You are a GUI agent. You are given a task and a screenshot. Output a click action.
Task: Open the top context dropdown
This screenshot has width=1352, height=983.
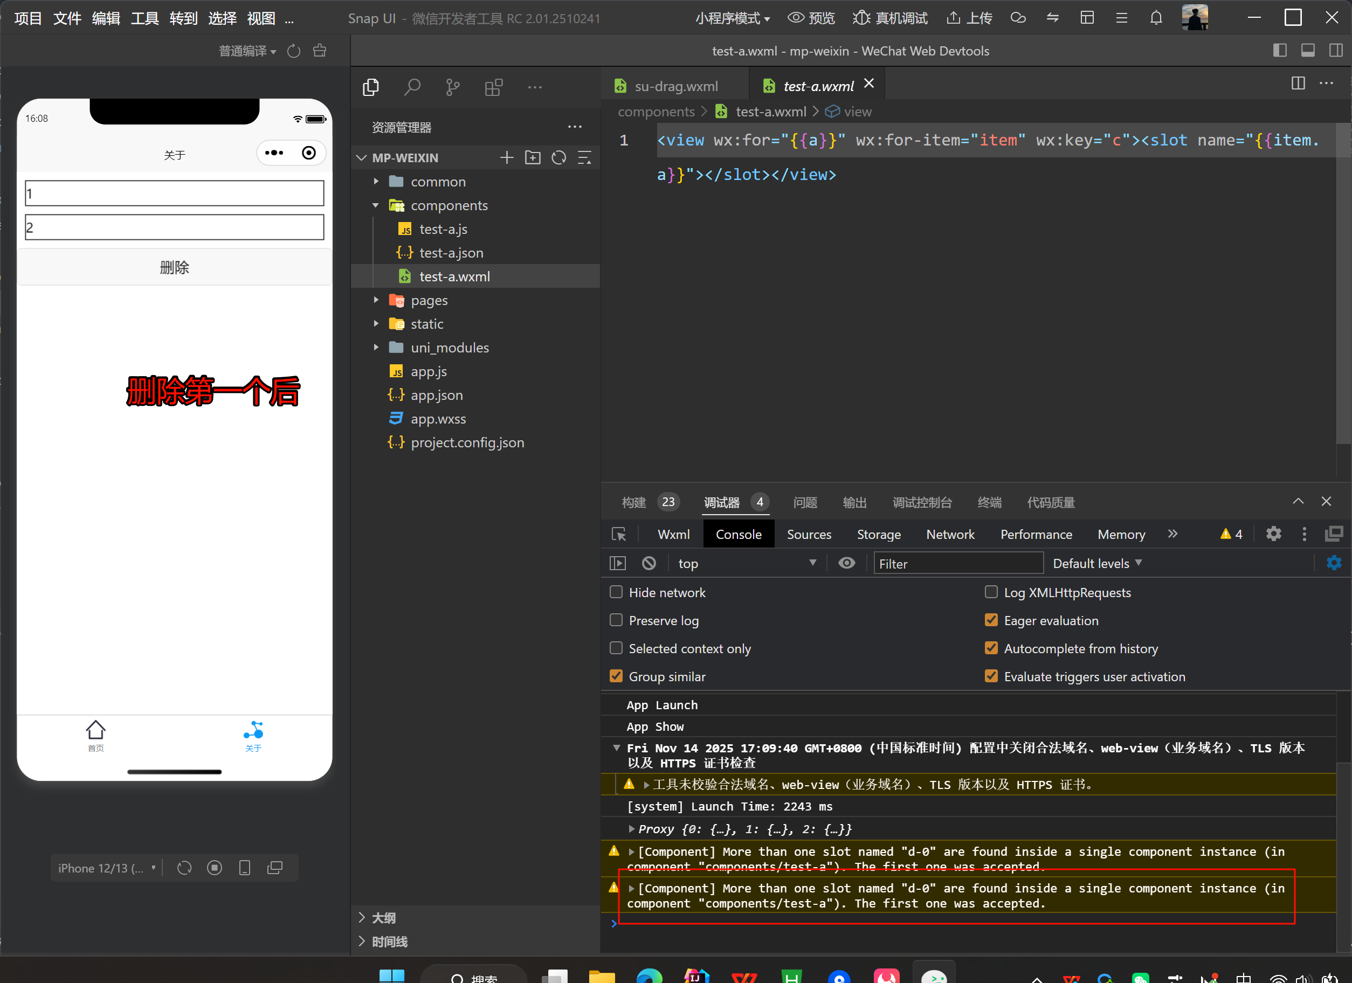[746, 563]
